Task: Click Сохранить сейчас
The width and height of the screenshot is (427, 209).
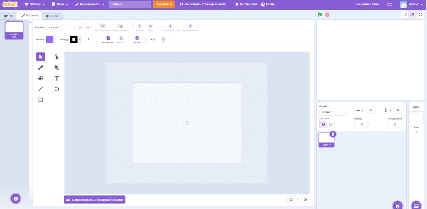Action: [x=367, y=4]
